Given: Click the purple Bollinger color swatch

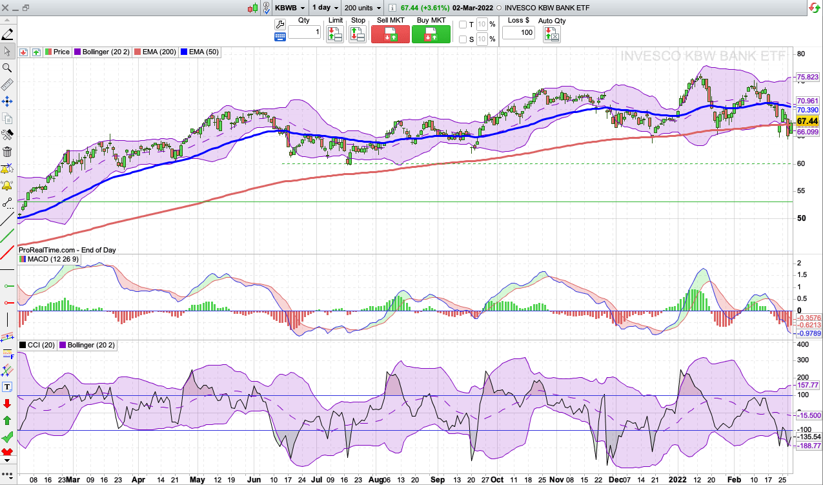Looking at the screenshot, I should [77, 52].
